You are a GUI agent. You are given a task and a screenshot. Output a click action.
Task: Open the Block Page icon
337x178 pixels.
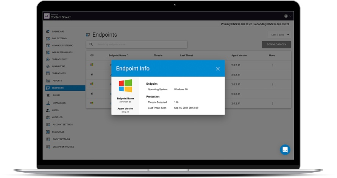tap(48, 132)
